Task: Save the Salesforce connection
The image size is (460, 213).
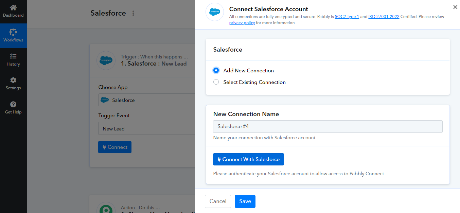Action: tap(245, 201)
